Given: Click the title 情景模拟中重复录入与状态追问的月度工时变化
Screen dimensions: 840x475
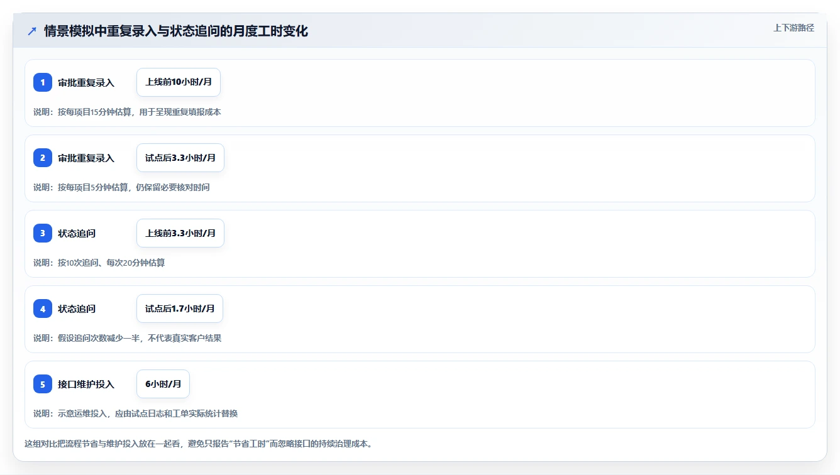Looking at the screenshot, I should pos(176,31).
